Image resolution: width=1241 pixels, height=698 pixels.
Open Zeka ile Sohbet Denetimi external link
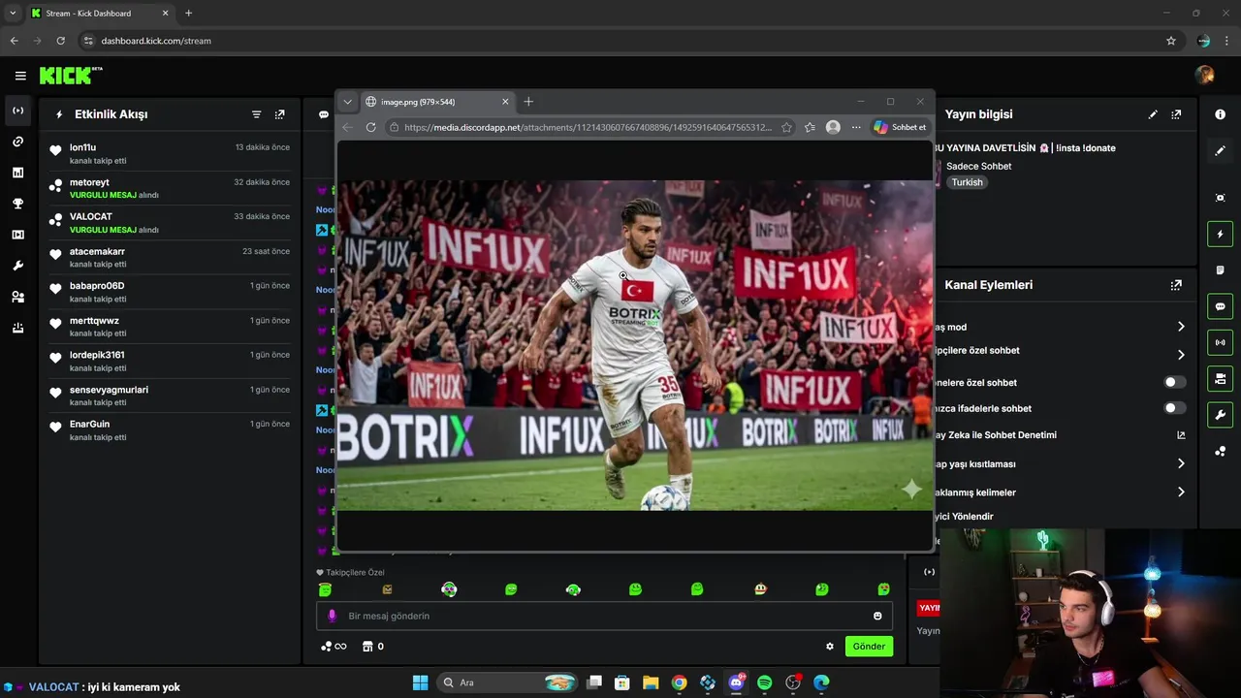(x=1181, y=435)
